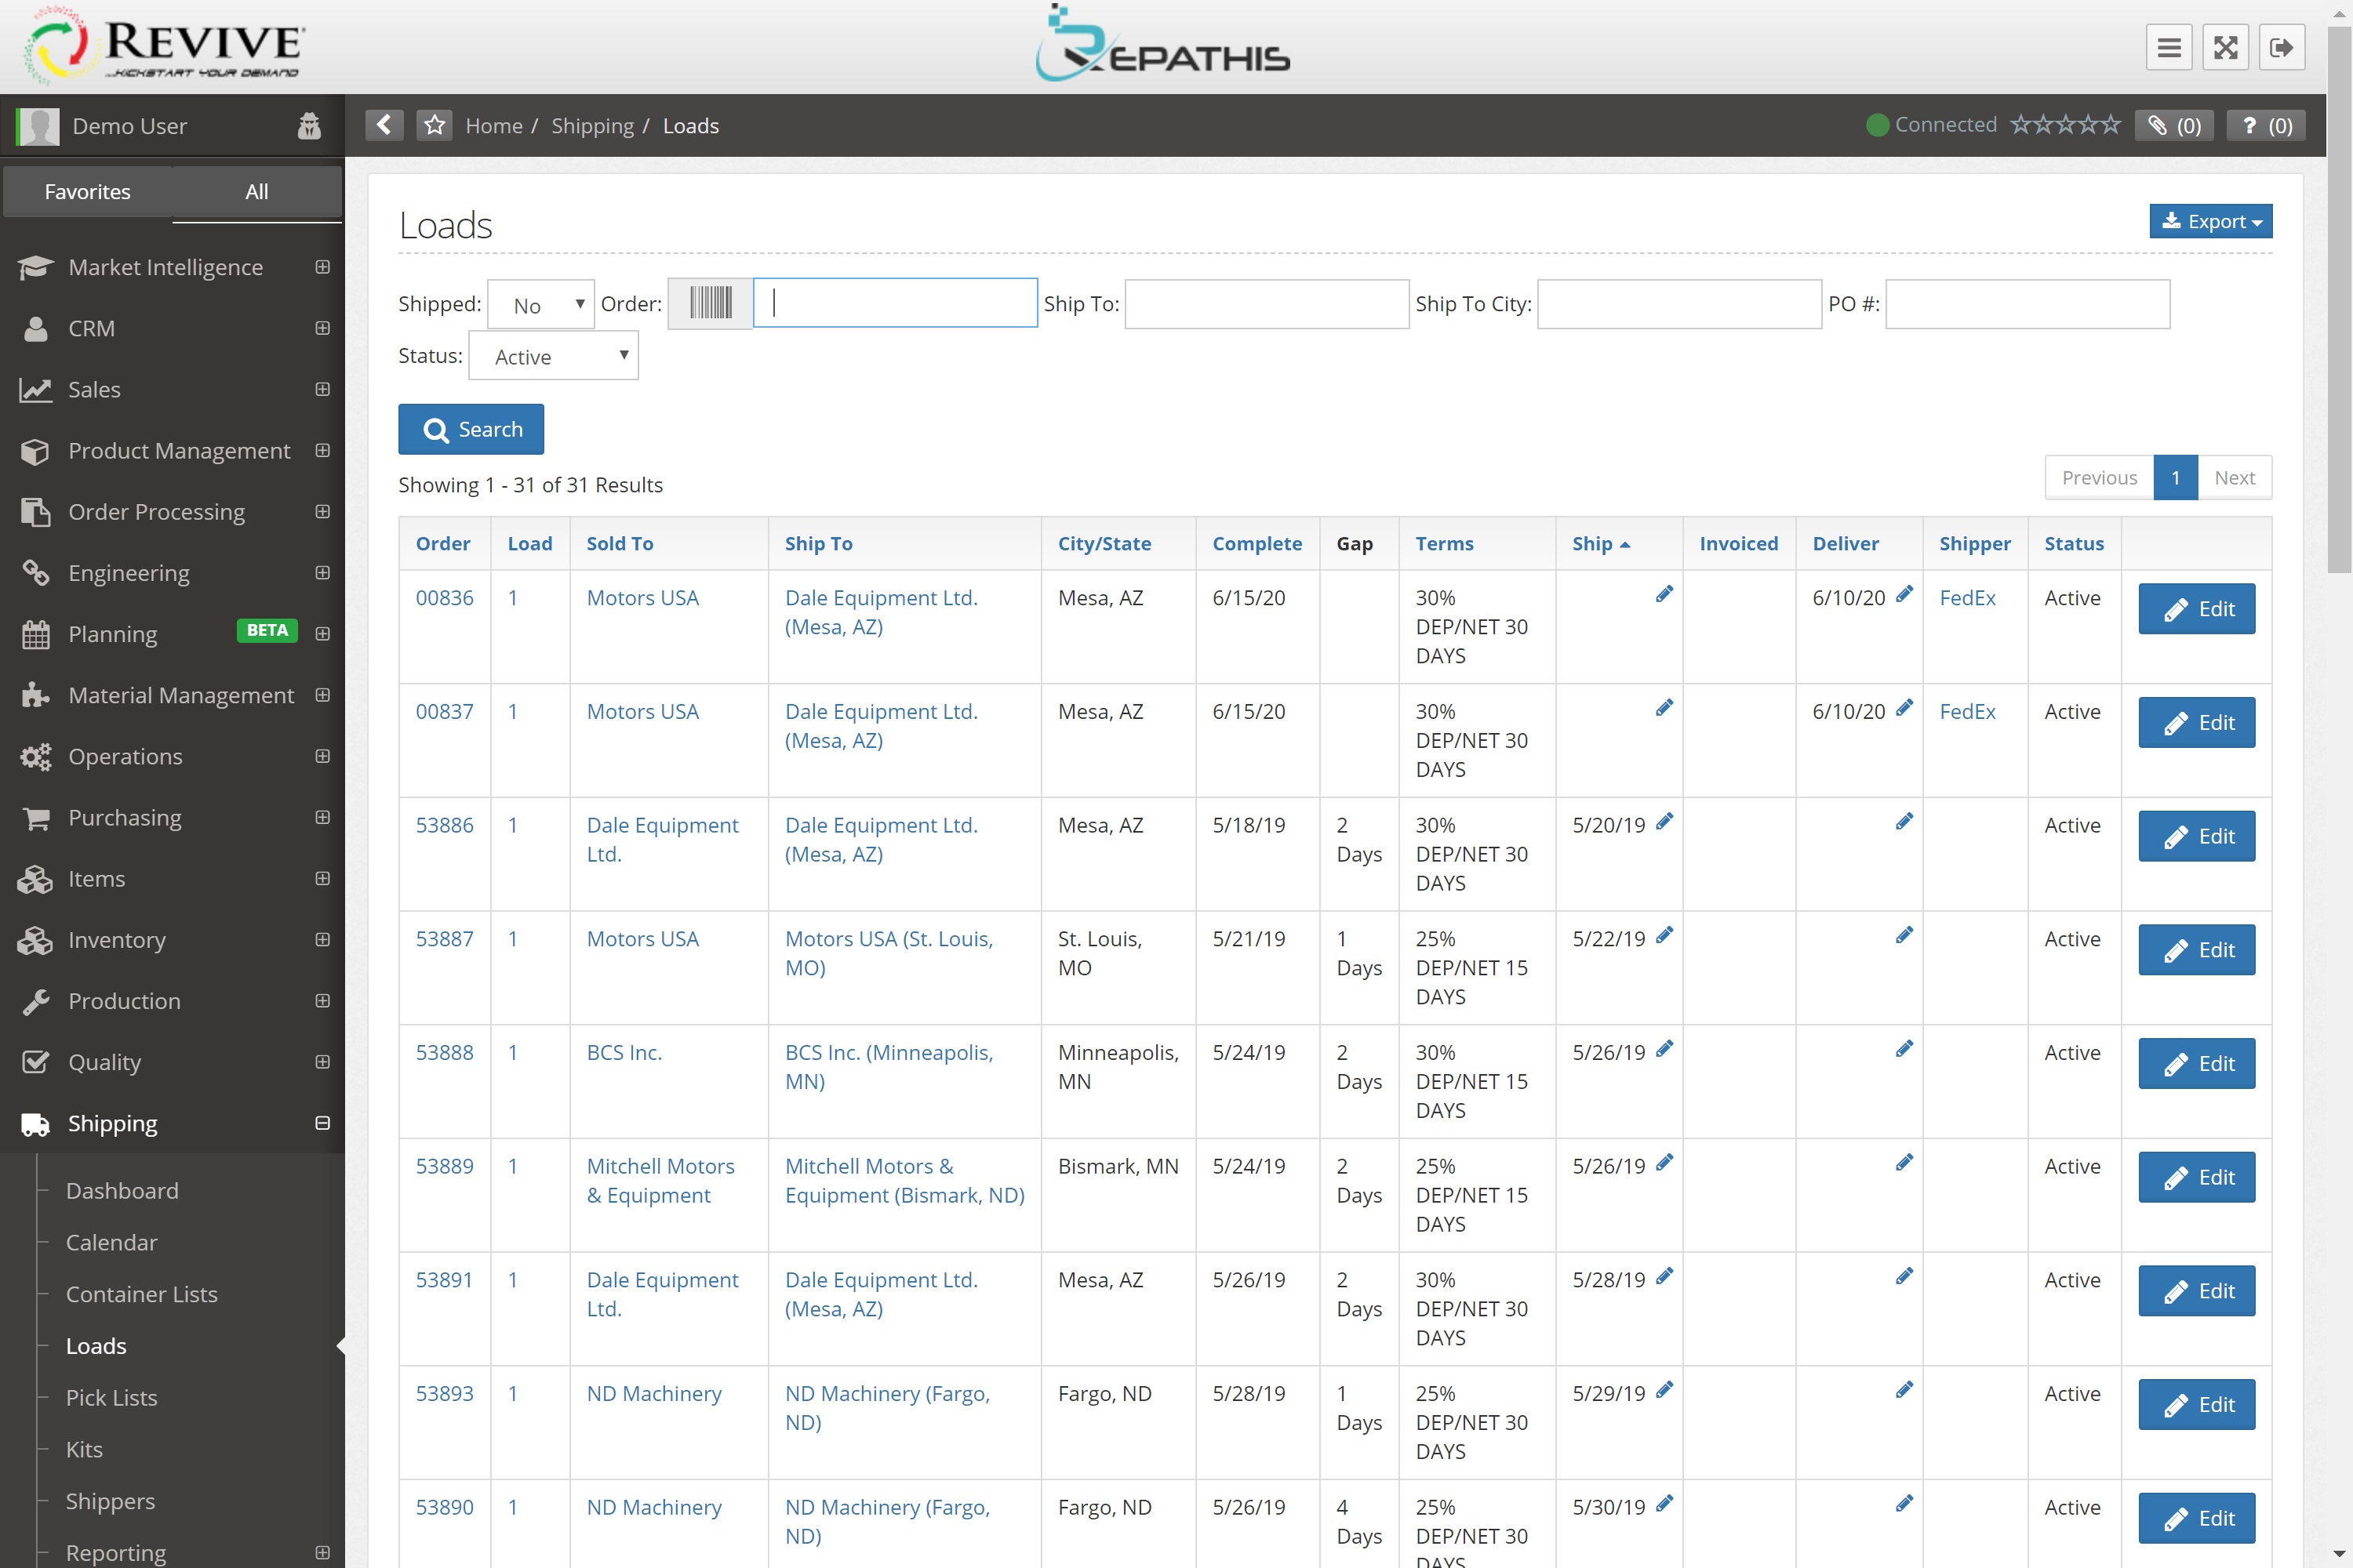This screenshot has width=2353, height=1568.
Task: Click the Shipping truck icon in sidebar
Action: (35, 1124)
